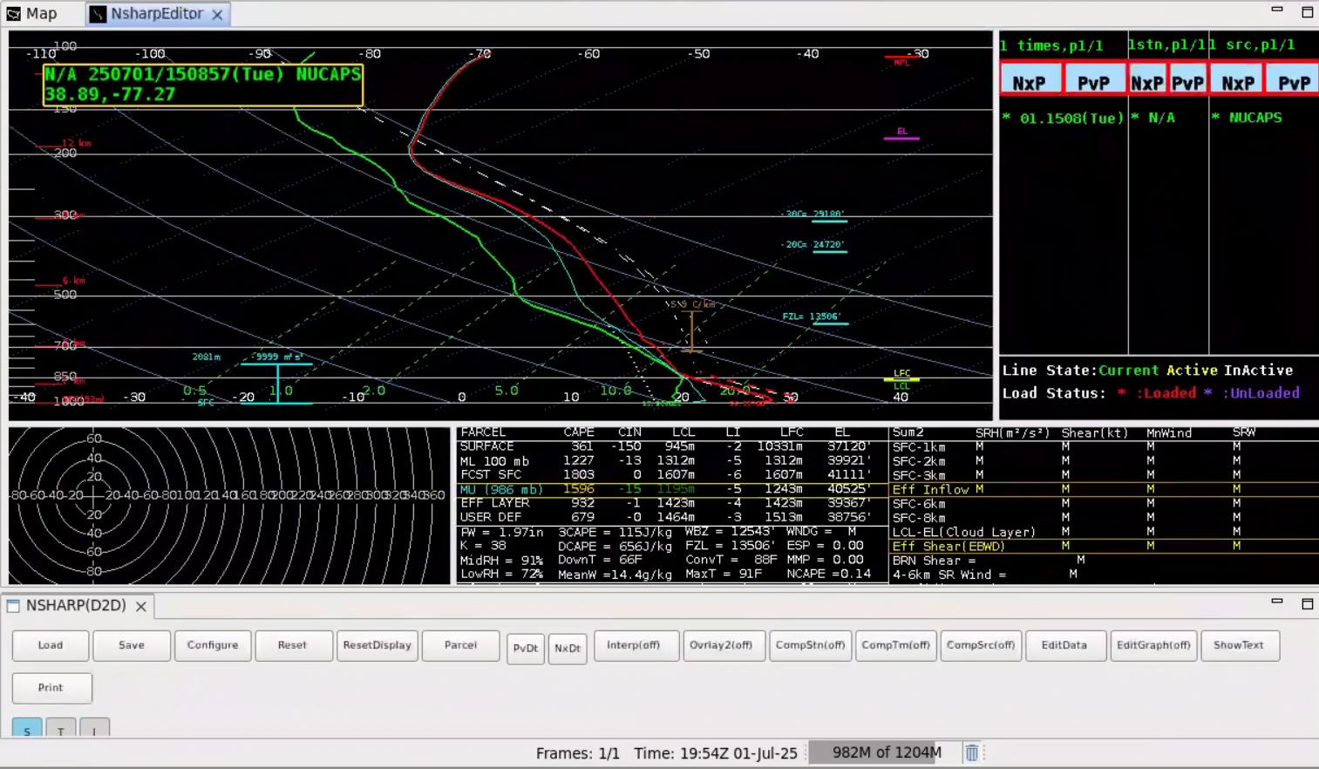
Task: Close the NsharpEditor tab
Action: [218, 14]
